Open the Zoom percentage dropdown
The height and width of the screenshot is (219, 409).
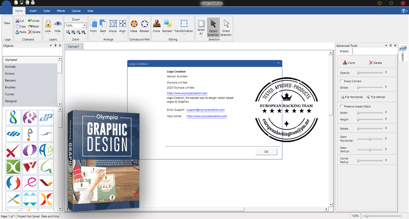pyautogui.click(x=84, y=25)
